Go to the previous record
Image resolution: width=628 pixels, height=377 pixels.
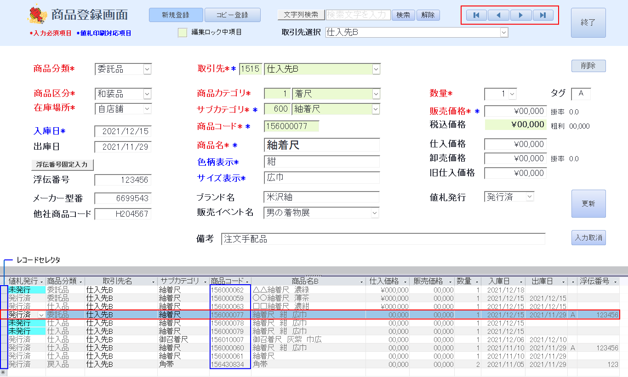coord(498,15)
